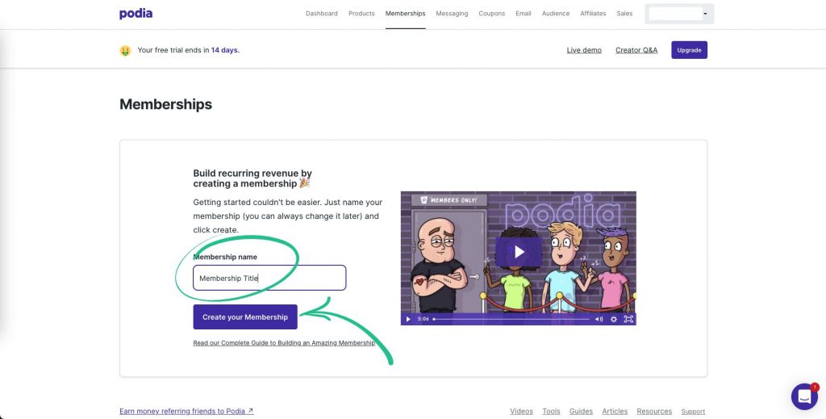826x419 pixels.
Task: Open the chat support bubble
Action: (804, 396)
